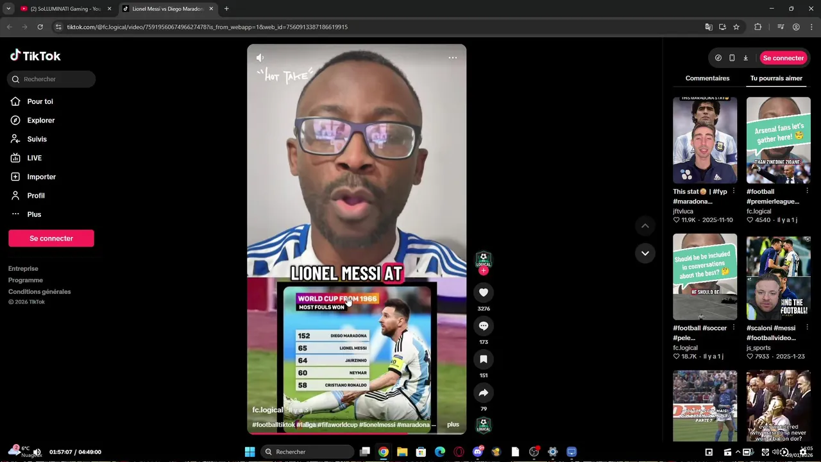Screen dimensions: 821x462
Task: Switch to the Tu pourrais aimer tab
Action: point(776,78)
